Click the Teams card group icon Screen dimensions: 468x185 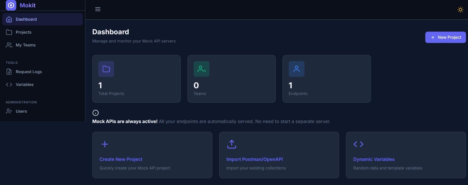coord(202,69)
